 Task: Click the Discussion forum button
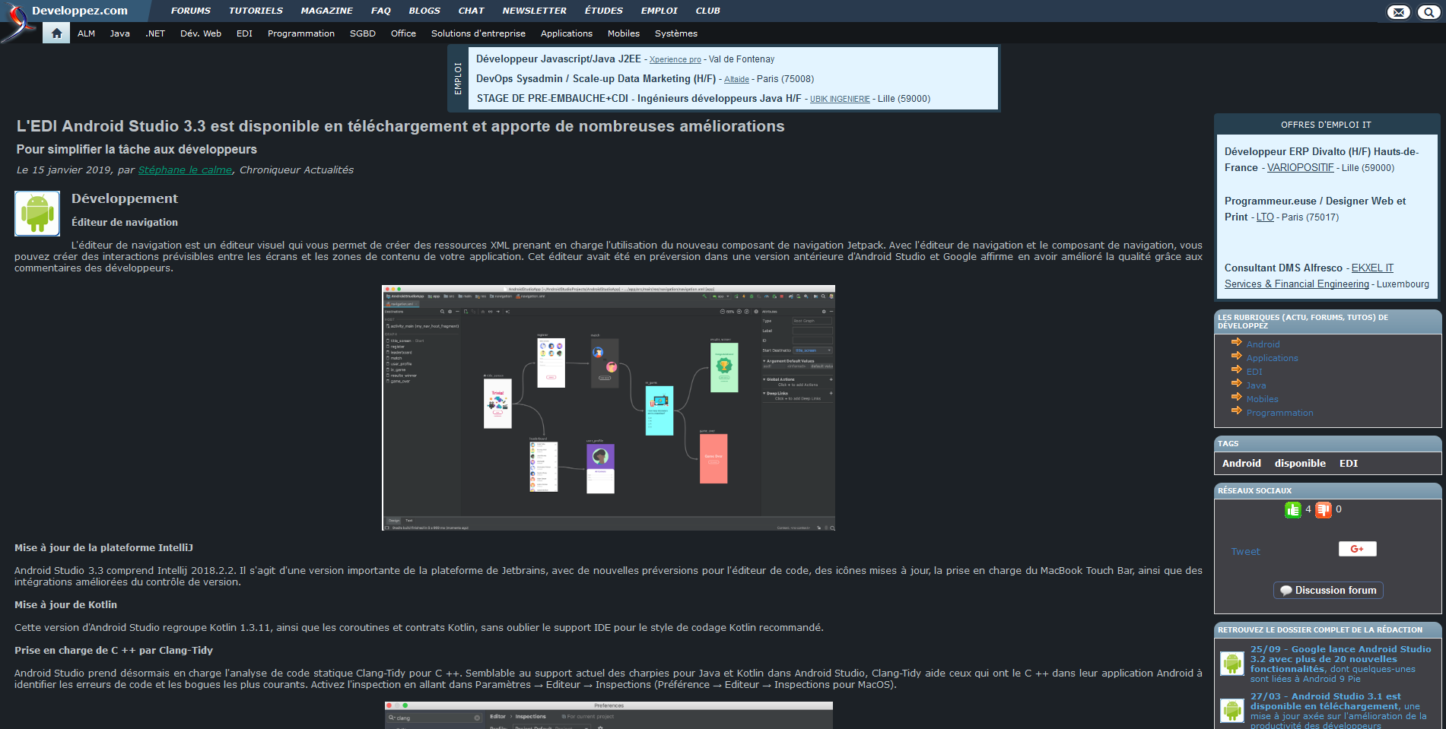coord(1328,590)
